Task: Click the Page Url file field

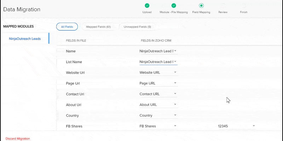Action: [x=73, y=83]
